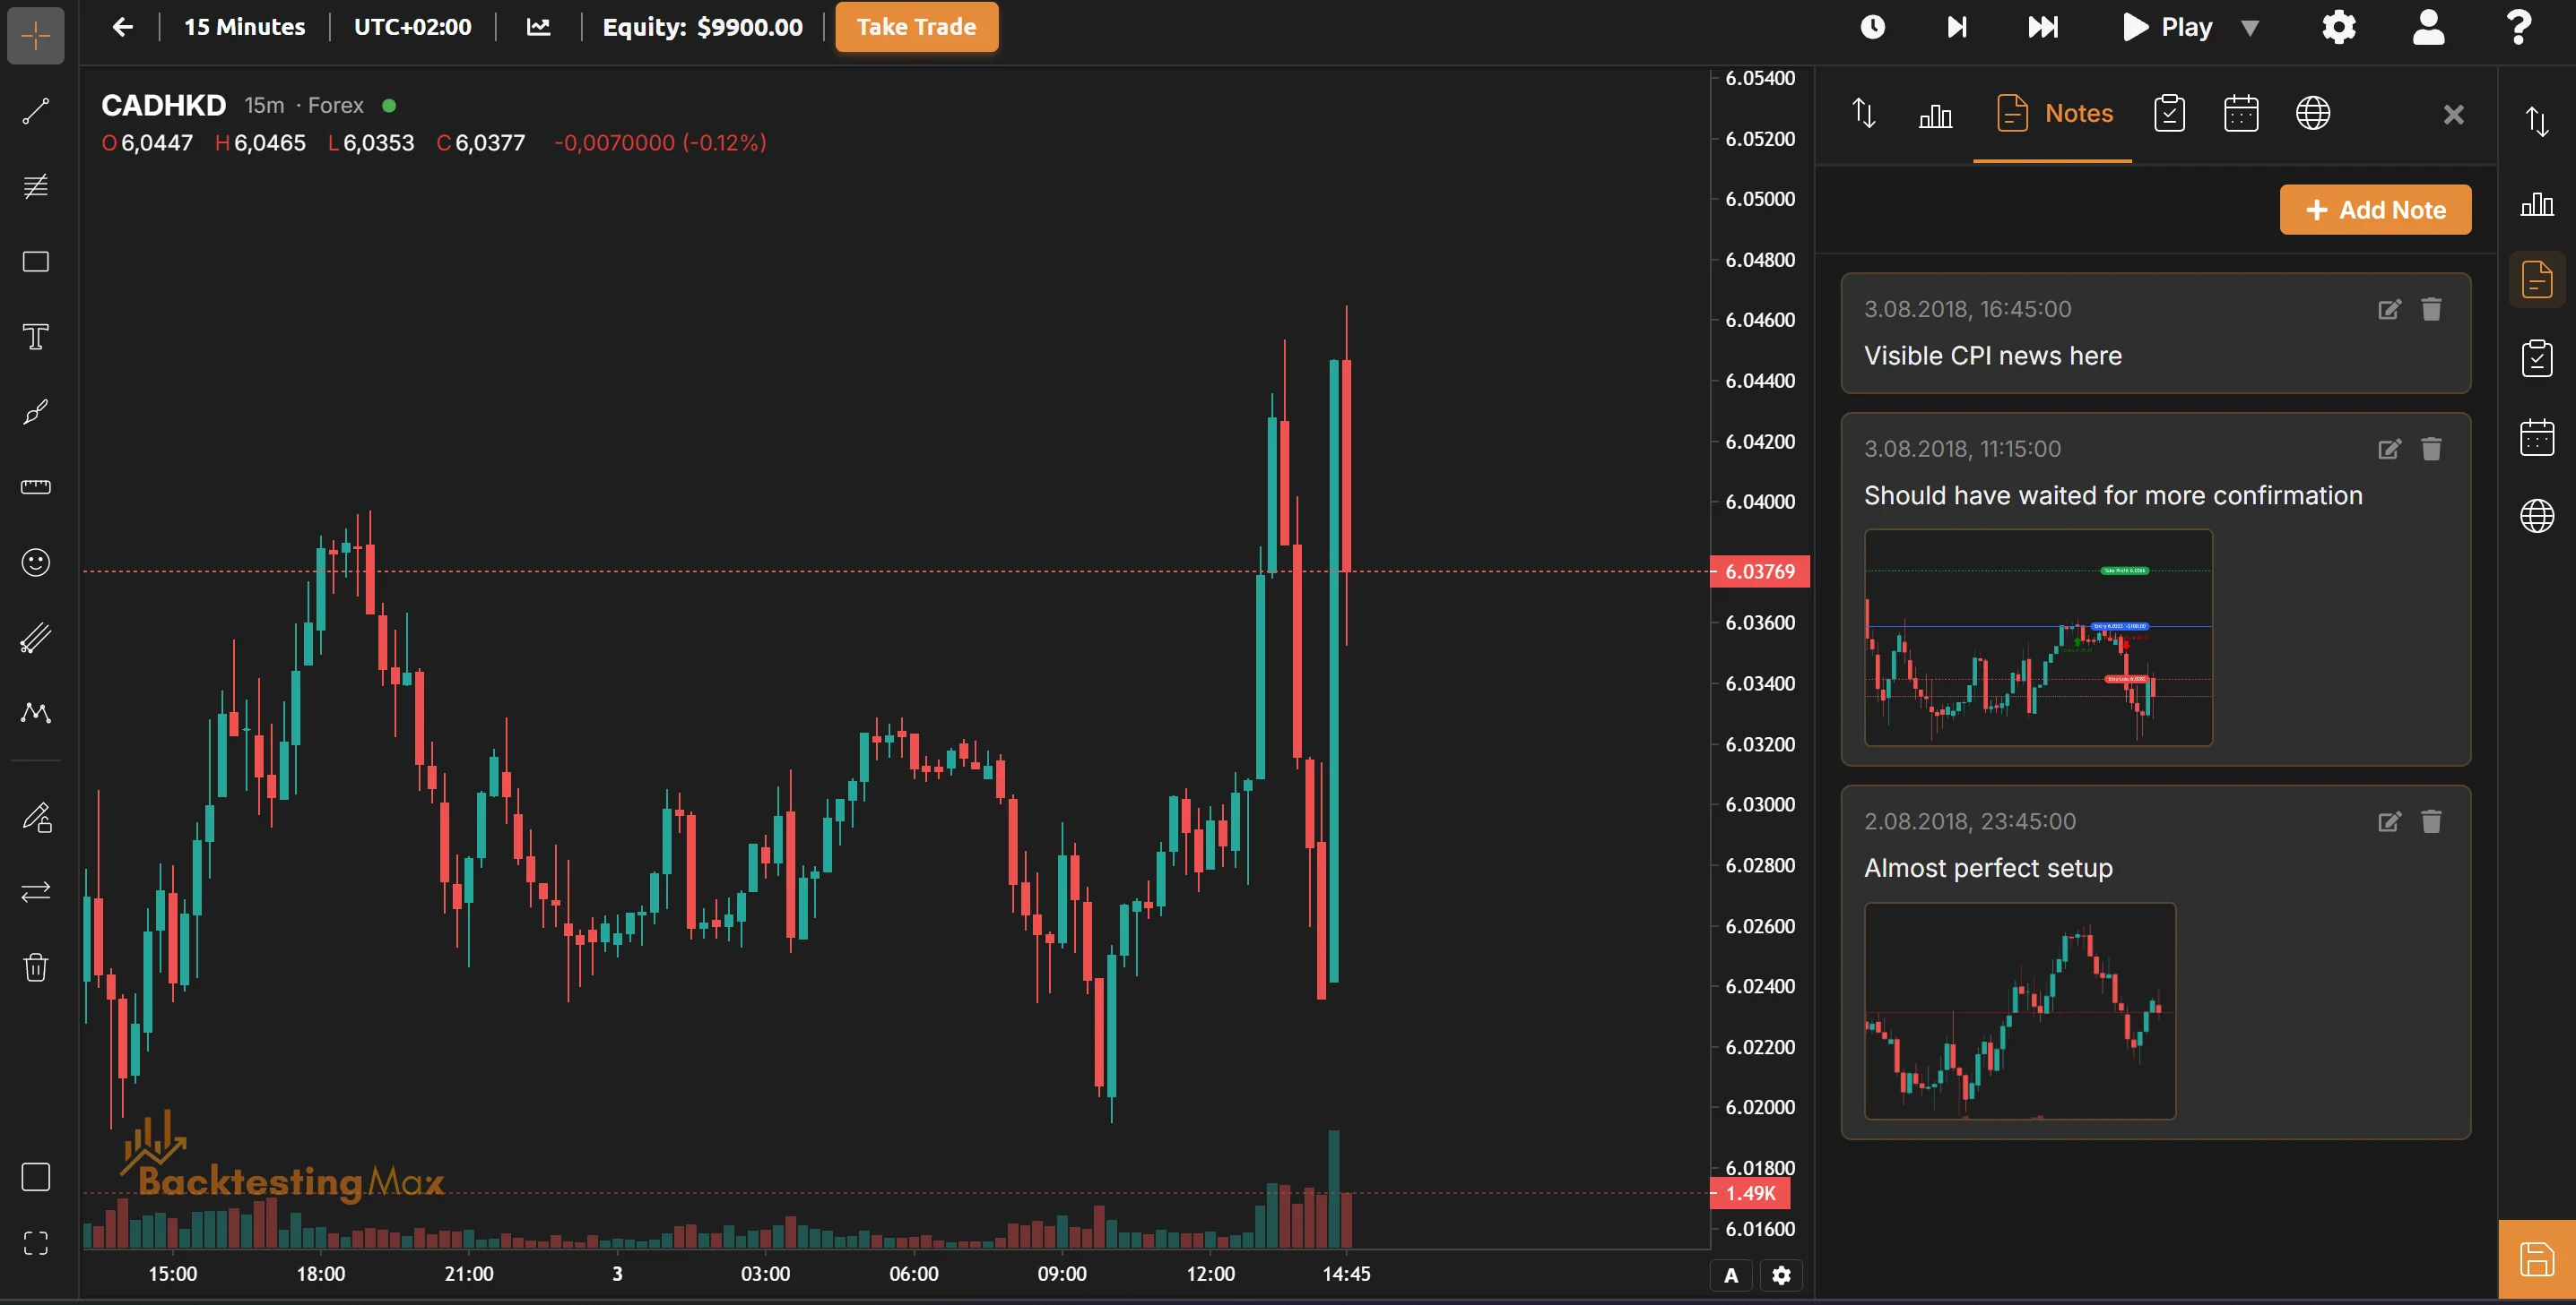Viewport: 2576px width, 1305px height.
Task: Click the fullscreen icon at bottom left
Action: coord(36,1243)
